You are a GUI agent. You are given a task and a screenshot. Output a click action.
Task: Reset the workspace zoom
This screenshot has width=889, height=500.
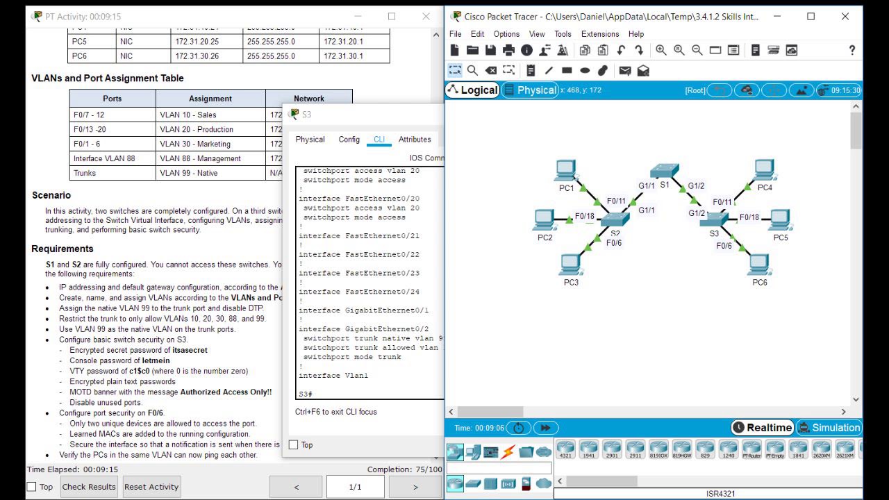pyautogui.click(x=679, y=50)
